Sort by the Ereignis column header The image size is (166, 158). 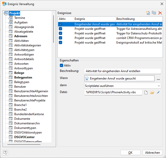point(94,19)
